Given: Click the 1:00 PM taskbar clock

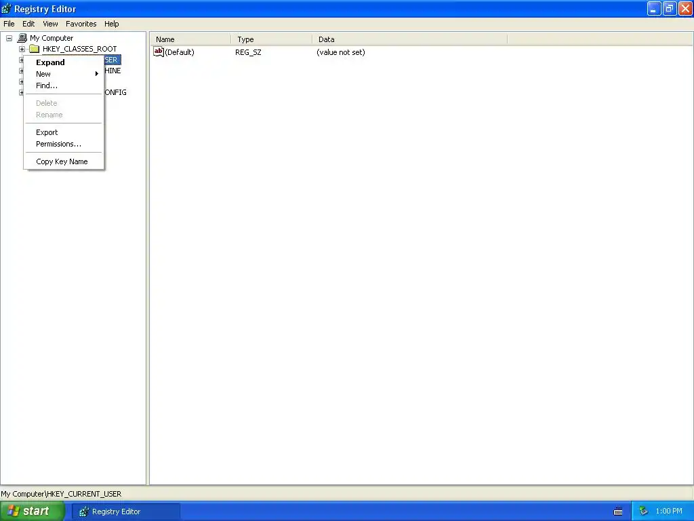Looking at the screenshot, I should (x=669, y=512).
